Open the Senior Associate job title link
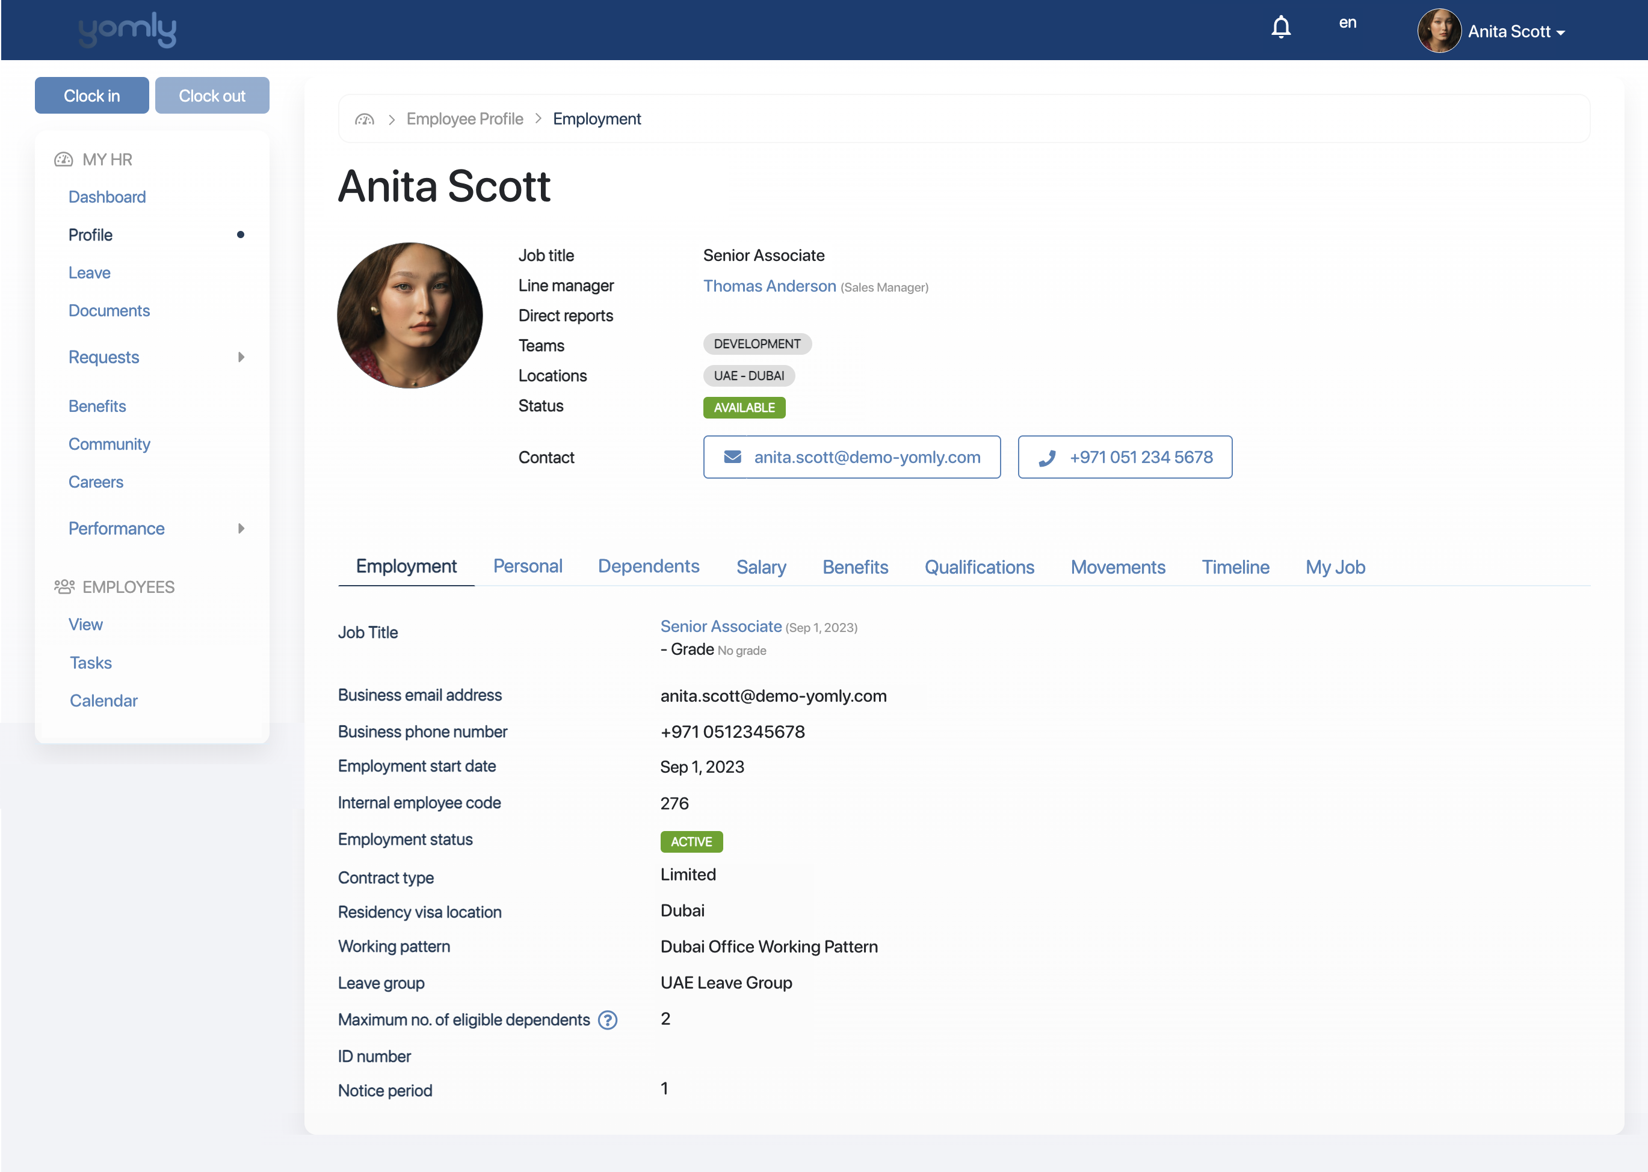 pyautogui.click(x=721, y=627)
